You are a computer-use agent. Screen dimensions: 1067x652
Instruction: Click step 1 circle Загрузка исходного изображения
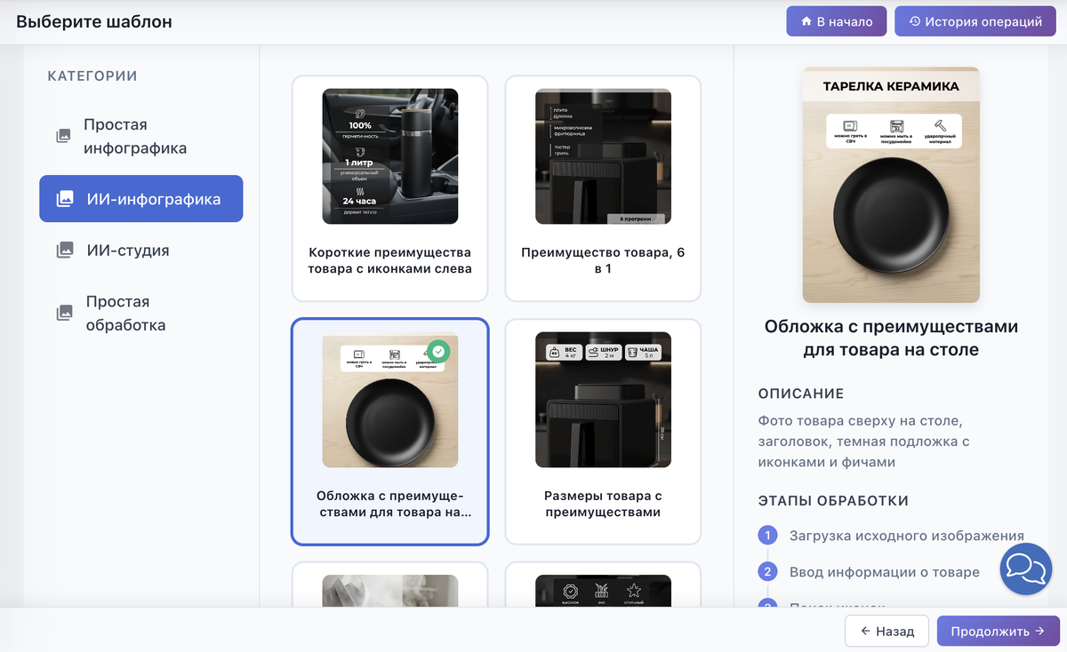click(x=767, y=536)
